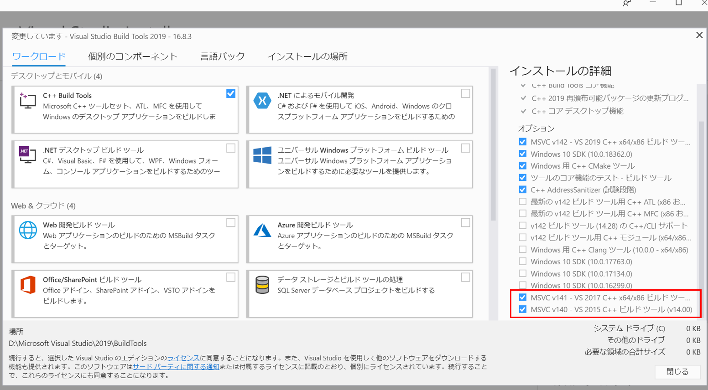Click the インストールの詳細 heading
Screen dimensions: 708x390
[560, 71]
